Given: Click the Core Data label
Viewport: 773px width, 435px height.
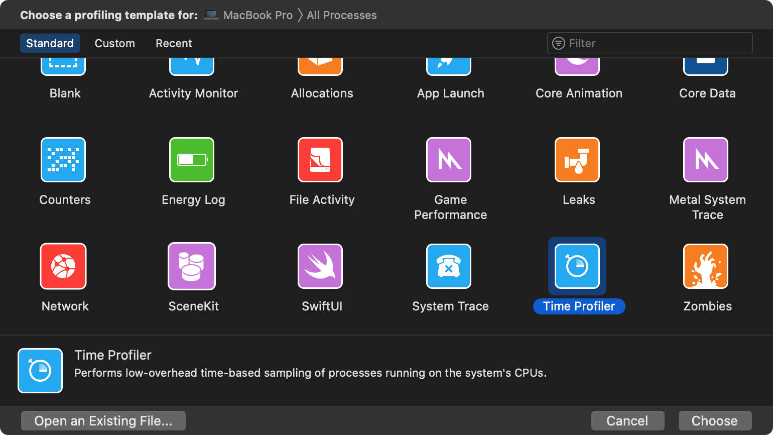Looking at the screenshot, I should (708, 93).
